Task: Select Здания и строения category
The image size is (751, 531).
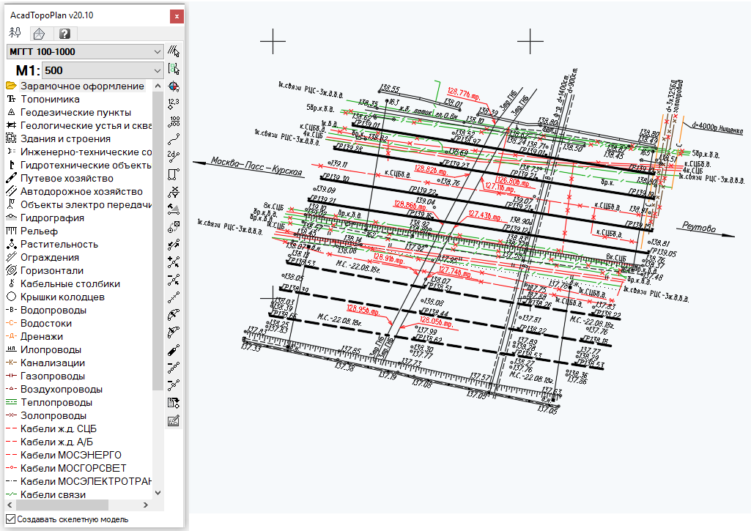Action: pyautogui.click(x=65, y=139)
